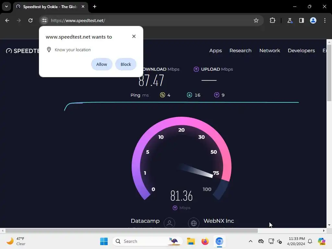Open the Extensions puzzle icon
Viewport: 332px width, 249px height.
click(x=272, y=20)
